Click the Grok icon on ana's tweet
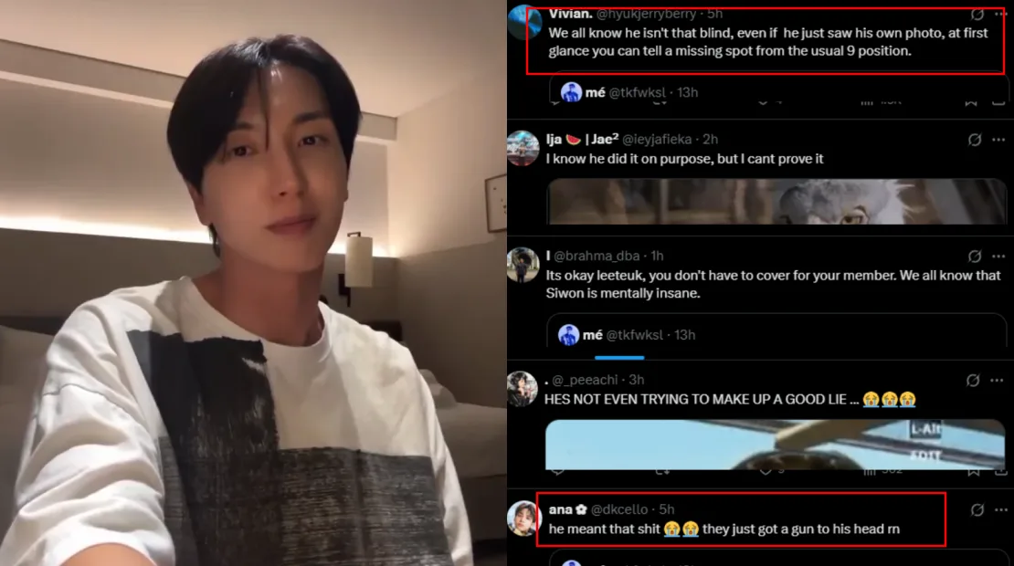This screenshot has height=566, width=1014. [x=977, y=509]
